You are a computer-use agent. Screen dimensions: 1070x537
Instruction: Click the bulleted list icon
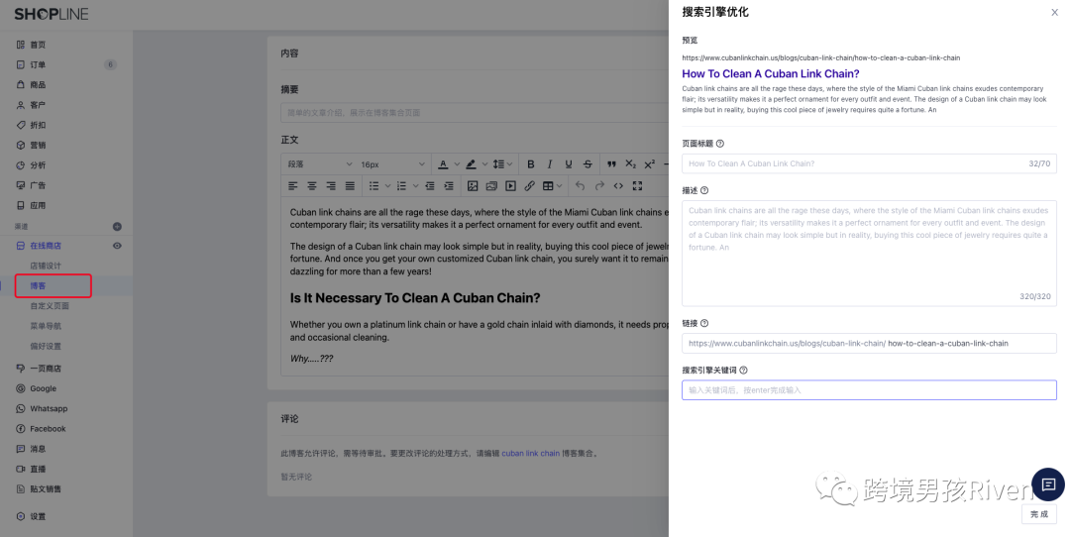tap(374, 185)
